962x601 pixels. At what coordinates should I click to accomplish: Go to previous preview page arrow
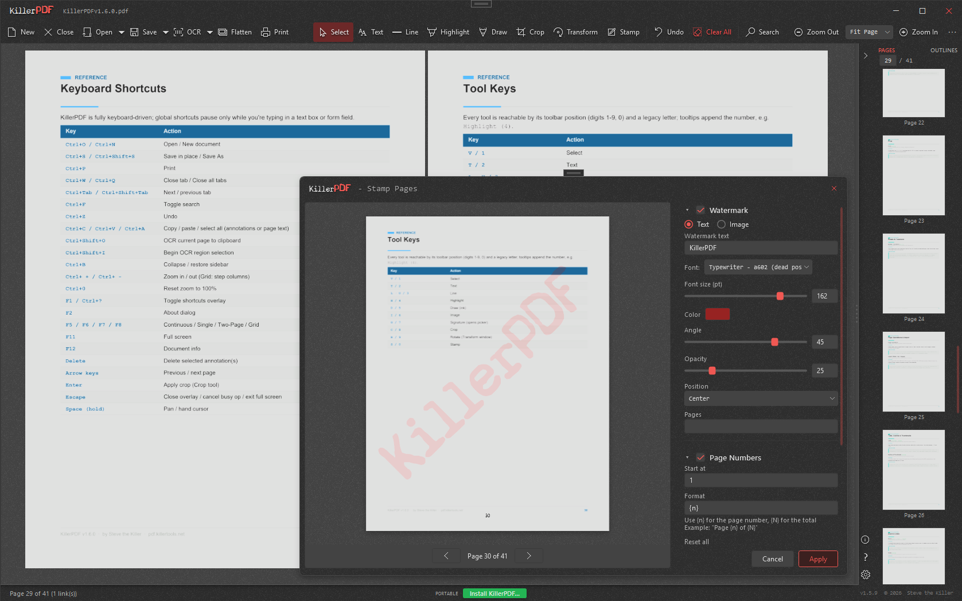click(446, 556)
